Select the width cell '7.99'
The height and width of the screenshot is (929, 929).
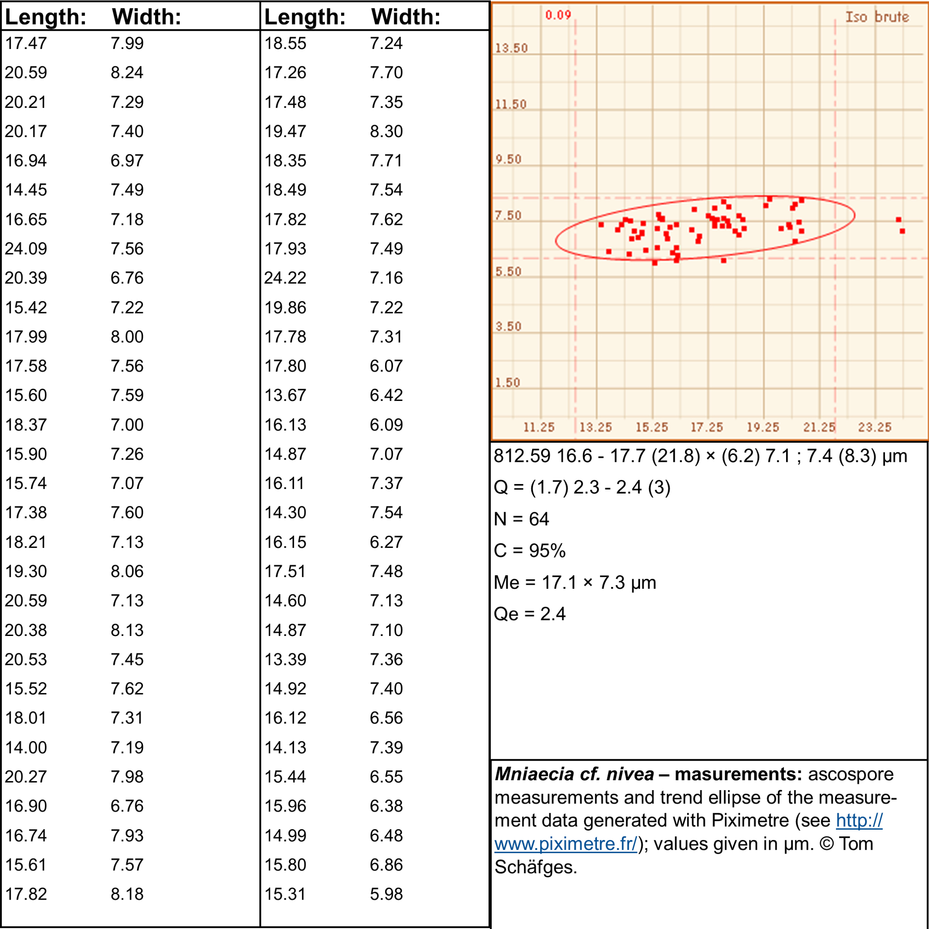(x=127, y=44)
